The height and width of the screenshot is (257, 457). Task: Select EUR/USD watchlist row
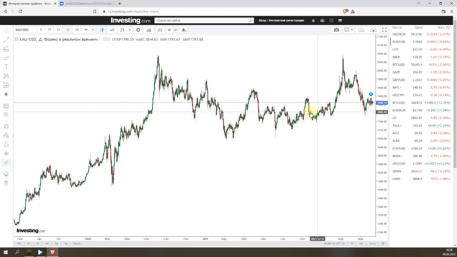pos(421,42)
